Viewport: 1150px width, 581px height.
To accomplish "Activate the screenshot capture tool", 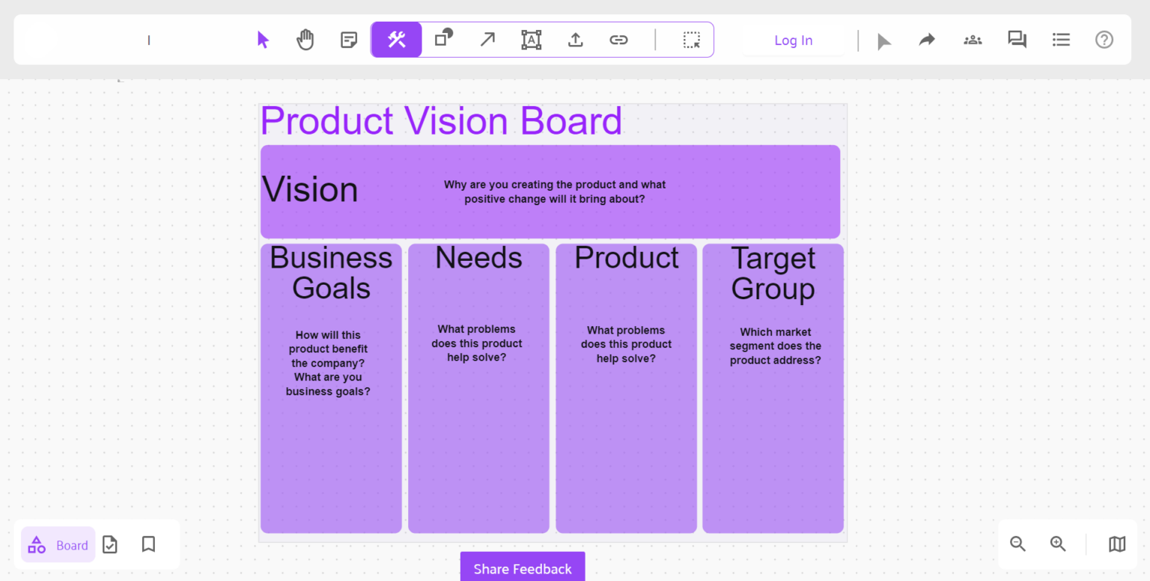I will [691, 40].
